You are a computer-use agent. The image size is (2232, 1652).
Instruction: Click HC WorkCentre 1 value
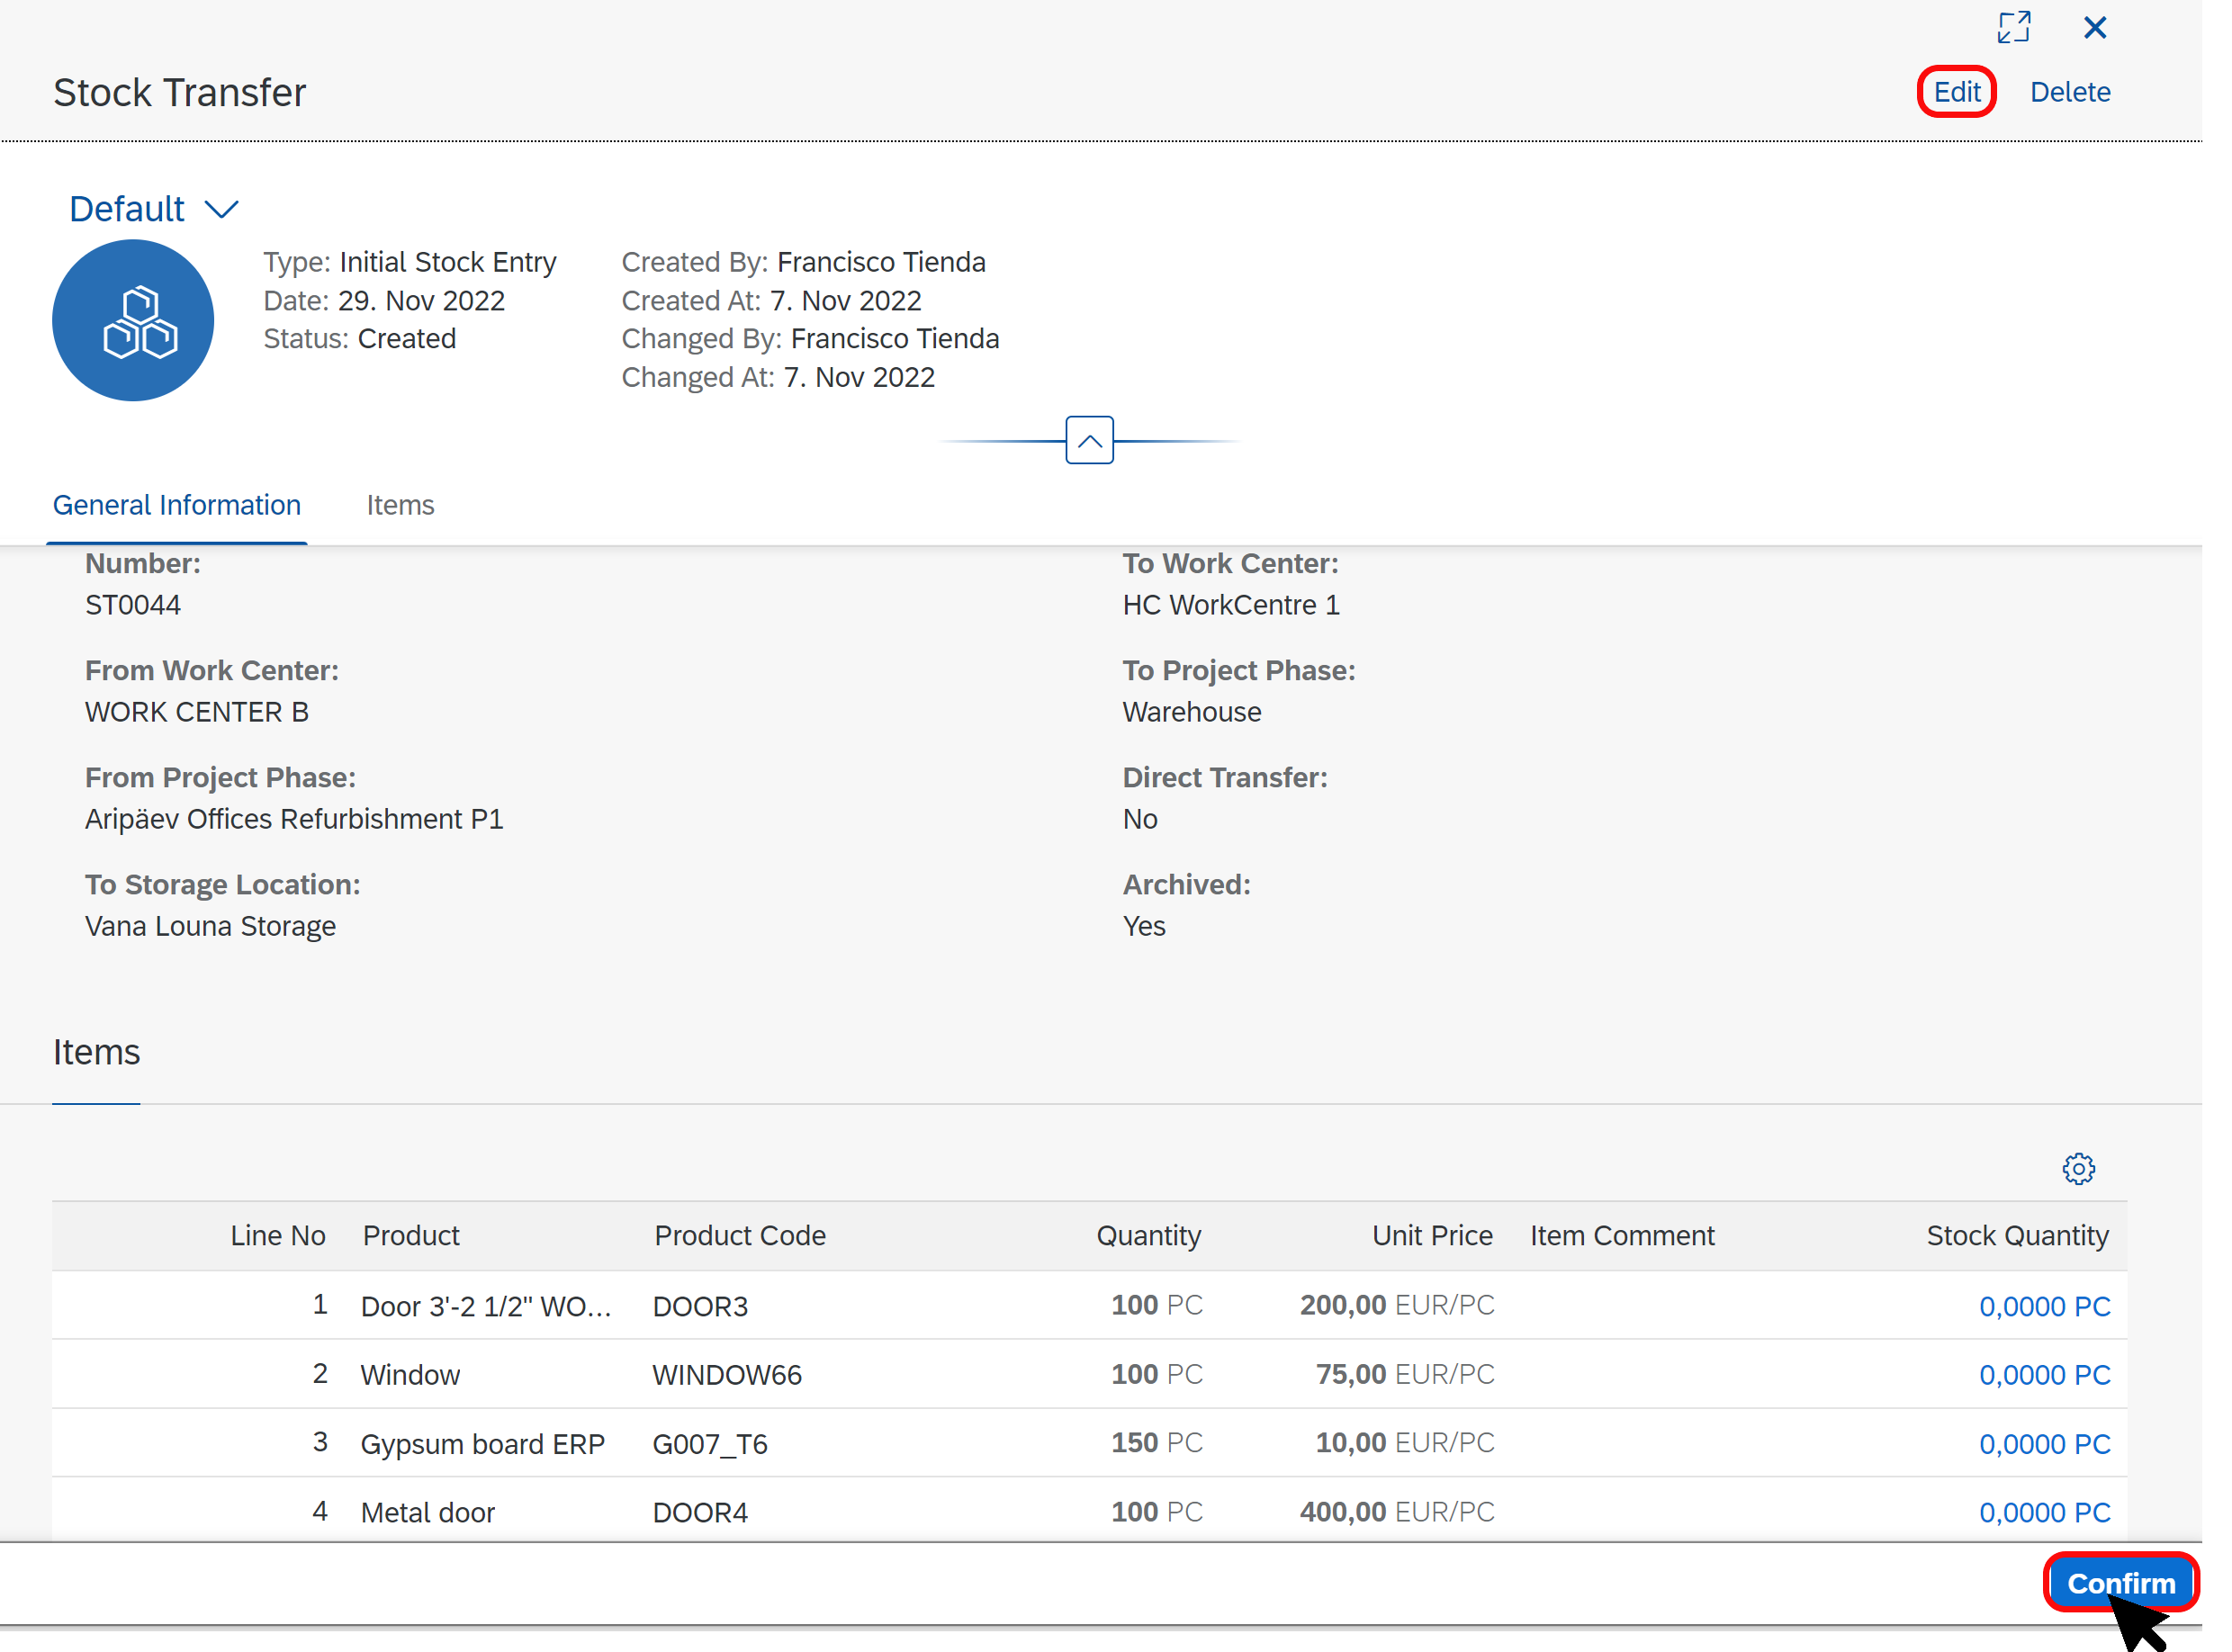pyautogui.click(x=1230, y=606)
